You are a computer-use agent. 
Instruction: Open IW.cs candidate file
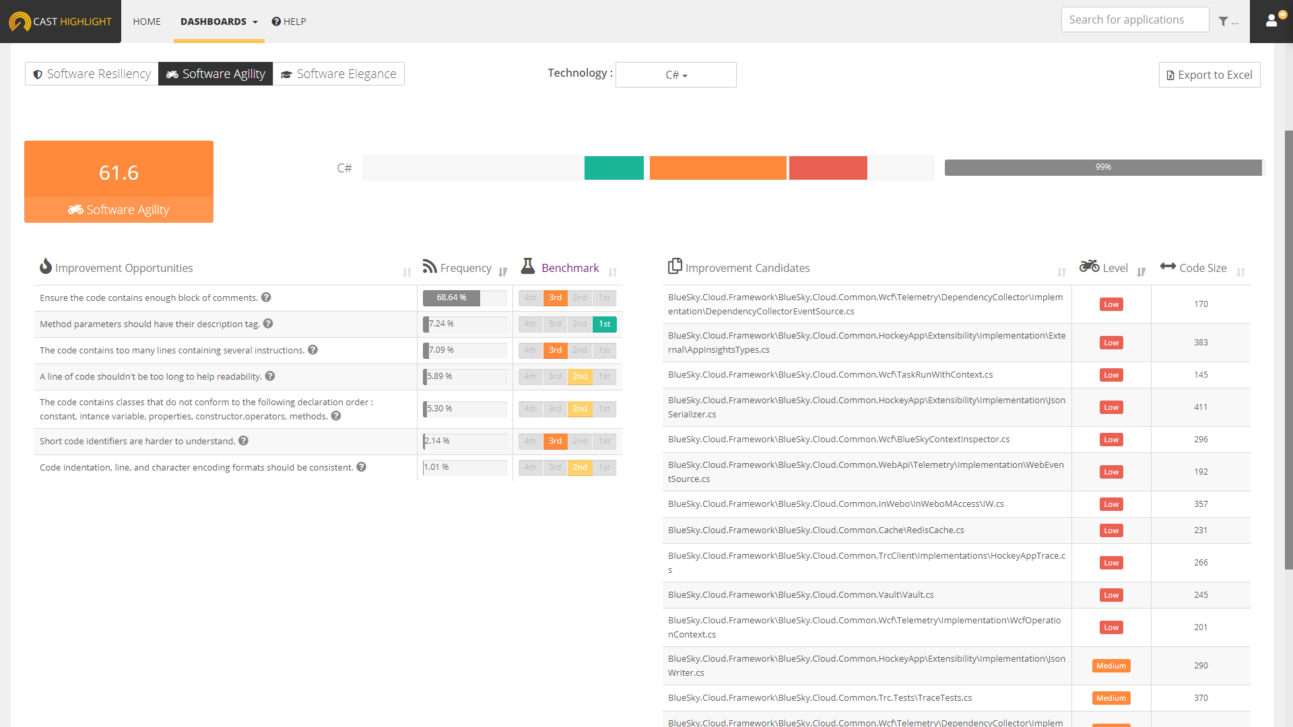click(836, 504)
